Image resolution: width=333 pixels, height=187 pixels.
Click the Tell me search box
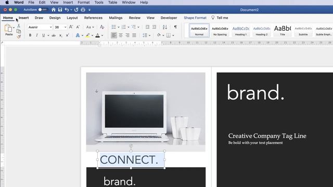click(x=220, y=18)
